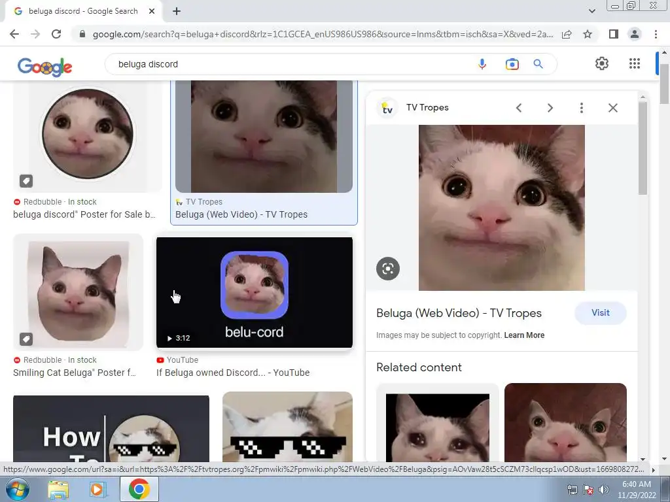Open the Beluga (Web Video) - TV Tropes title in preview
The image size is (670, 502).
click(459, 313)
